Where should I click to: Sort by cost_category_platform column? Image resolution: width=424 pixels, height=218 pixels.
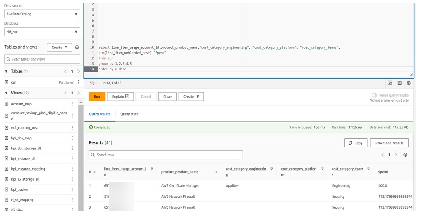click(x=322, y=169)
